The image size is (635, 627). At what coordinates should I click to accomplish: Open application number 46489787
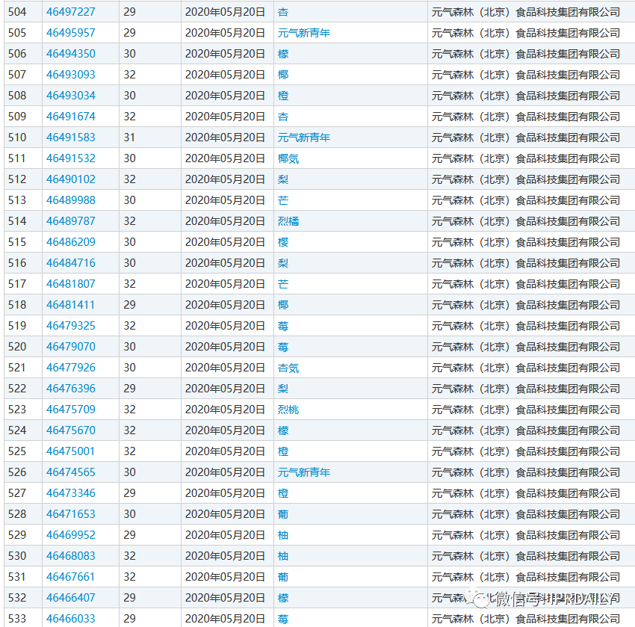71,221
